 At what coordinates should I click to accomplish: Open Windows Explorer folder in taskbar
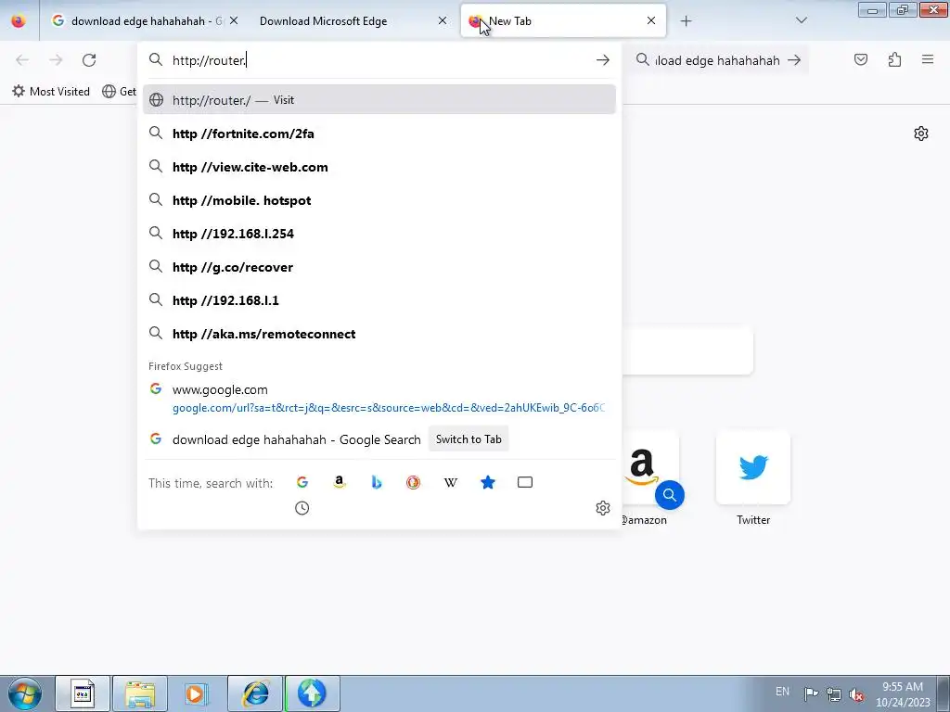click(x=140, y=693)
